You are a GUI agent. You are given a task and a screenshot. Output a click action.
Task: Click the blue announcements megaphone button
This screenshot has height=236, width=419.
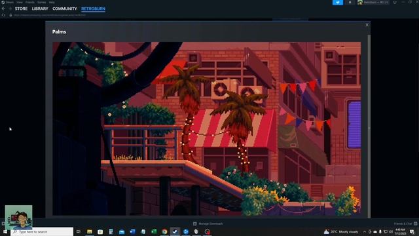338,3
